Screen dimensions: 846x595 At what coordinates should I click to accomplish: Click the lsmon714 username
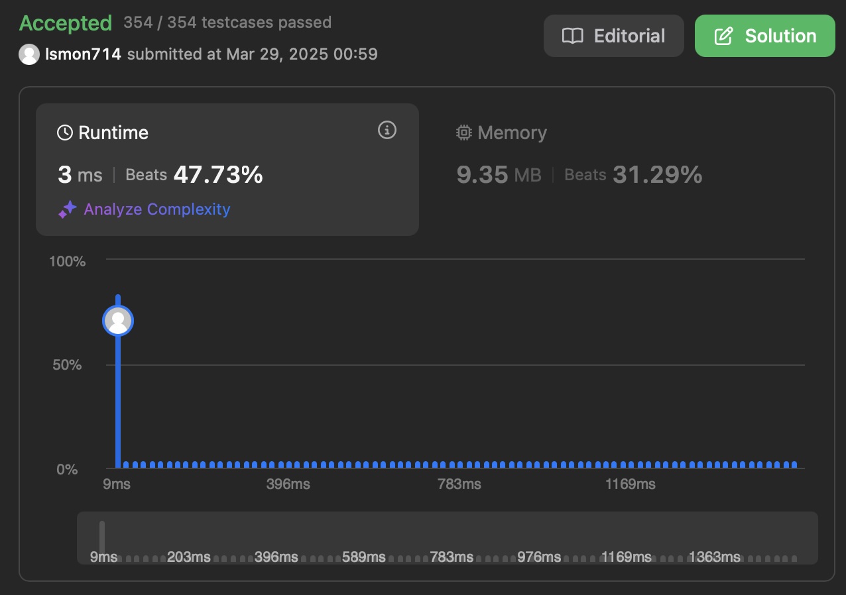tap(82, 54)
